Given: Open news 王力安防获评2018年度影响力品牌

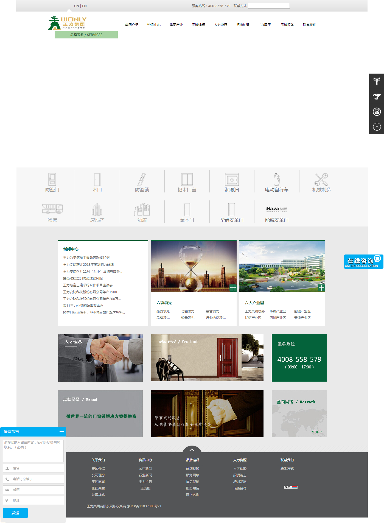Looking at the screenshot, I should click(88, 264).
